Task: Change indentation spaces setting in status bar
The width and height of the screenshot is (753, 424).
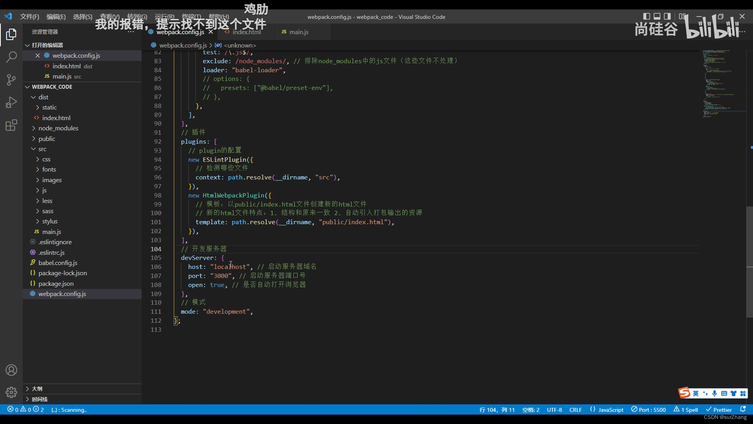Action: click(x=531, y=409)
